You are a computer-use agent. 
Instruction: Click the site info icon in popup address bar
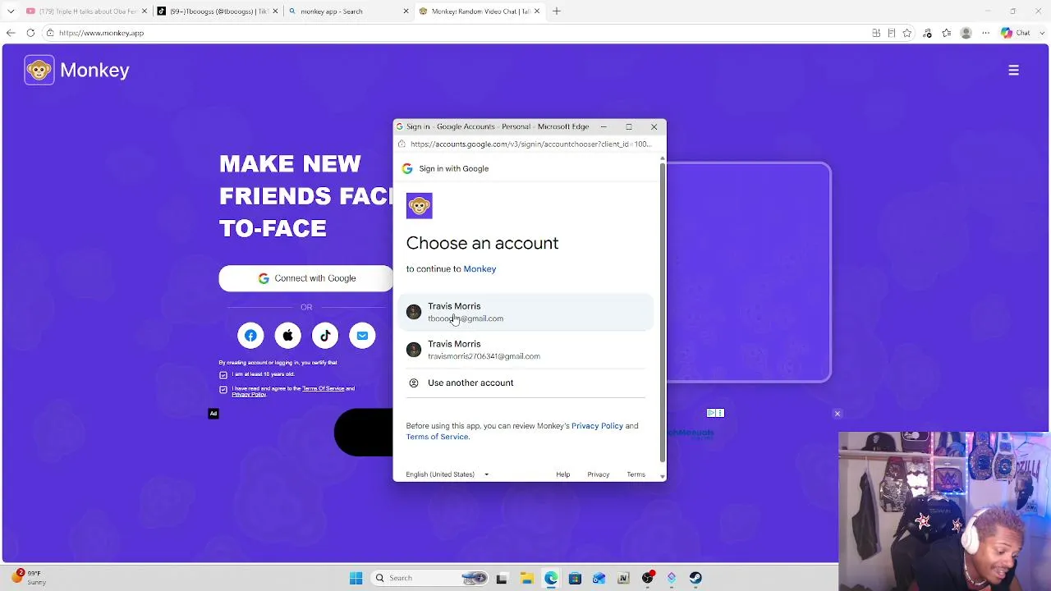[402, 144]
